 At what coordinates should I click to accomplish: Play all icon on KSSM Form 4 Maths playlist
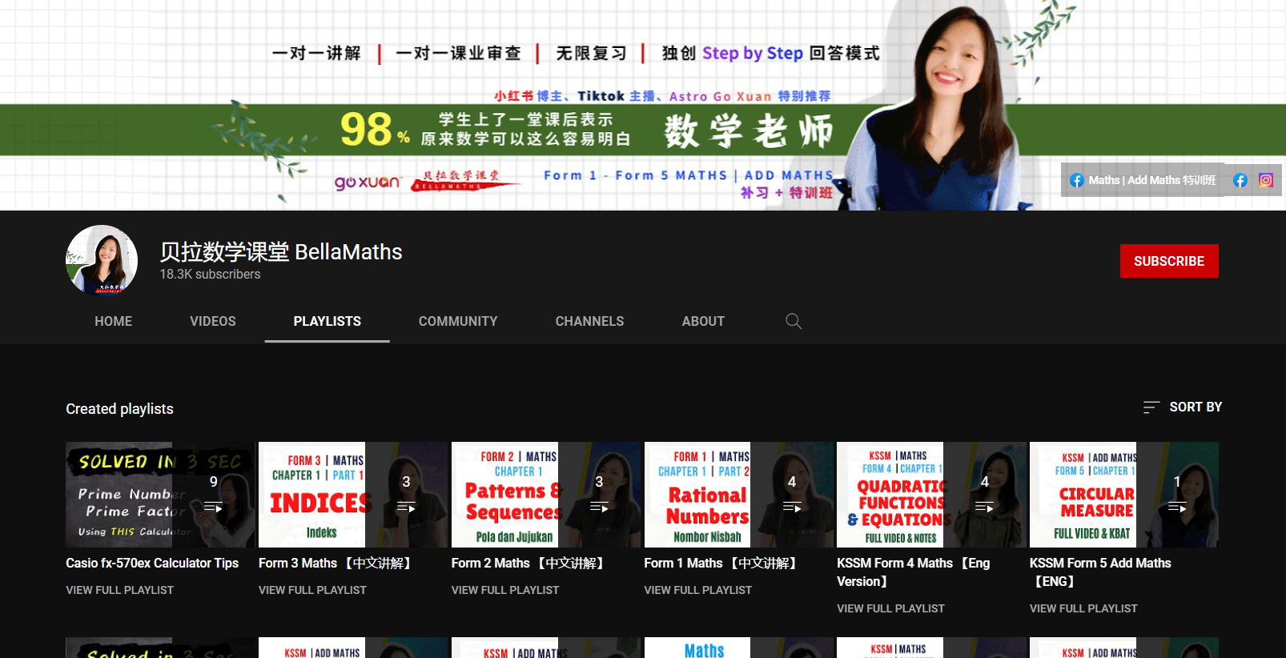tap(984, 507)
